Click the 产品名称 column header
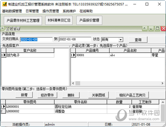The height and width of the screenshot is (127, 166). (x=130, y=50)
